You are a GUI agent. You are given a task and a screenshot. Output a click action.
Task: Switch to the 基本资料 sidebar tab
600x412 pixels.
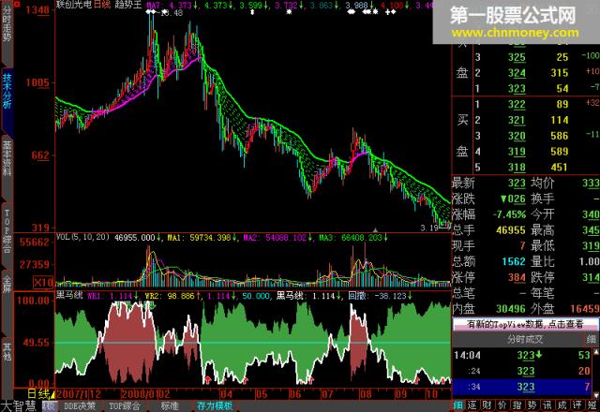tap(7, 158)
